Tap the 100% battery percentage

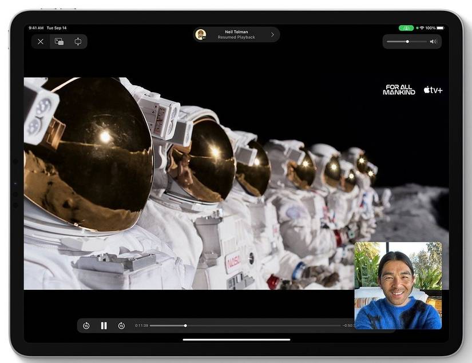coord(430,28)
